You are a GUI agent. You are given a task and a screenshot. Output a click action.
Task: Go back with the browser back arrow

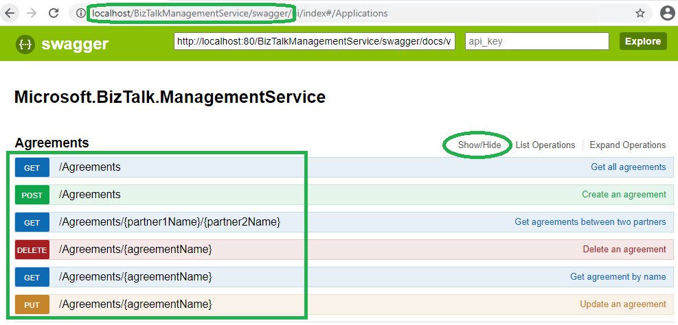click(x=10, y=13)
